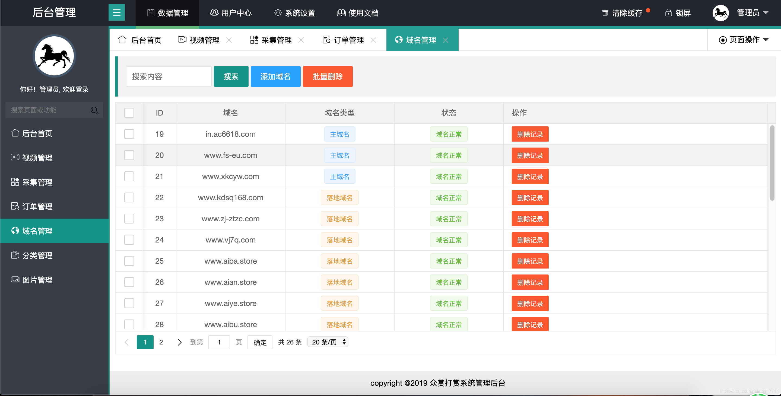
Task: Click the order icon beside sidebar 订单管理
Action: 15,206
